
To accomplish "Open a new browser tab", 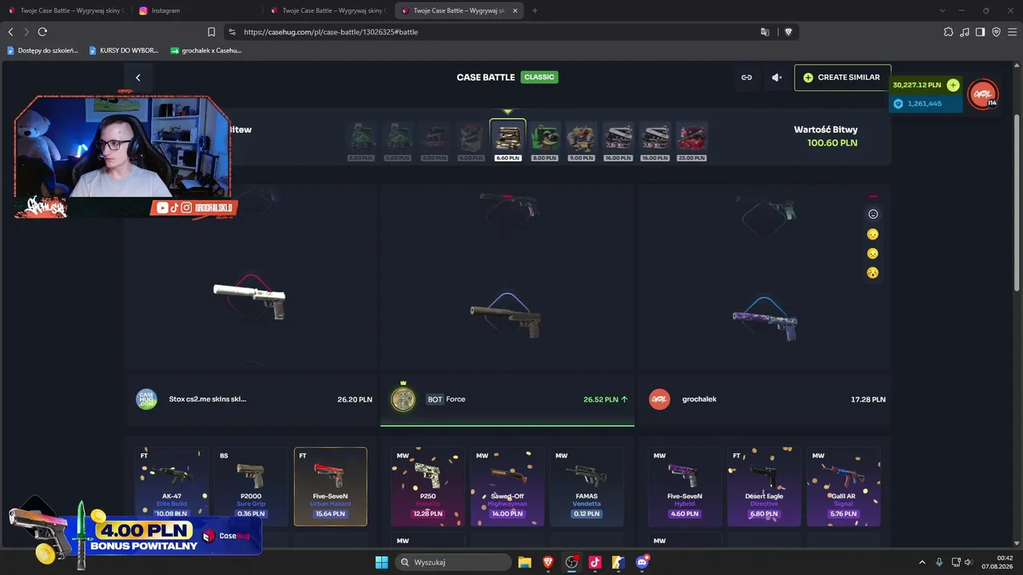I will click(x=535, y=10).
